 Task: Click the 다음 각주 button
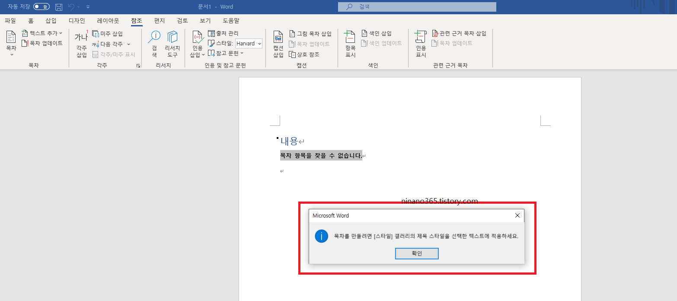108,44
